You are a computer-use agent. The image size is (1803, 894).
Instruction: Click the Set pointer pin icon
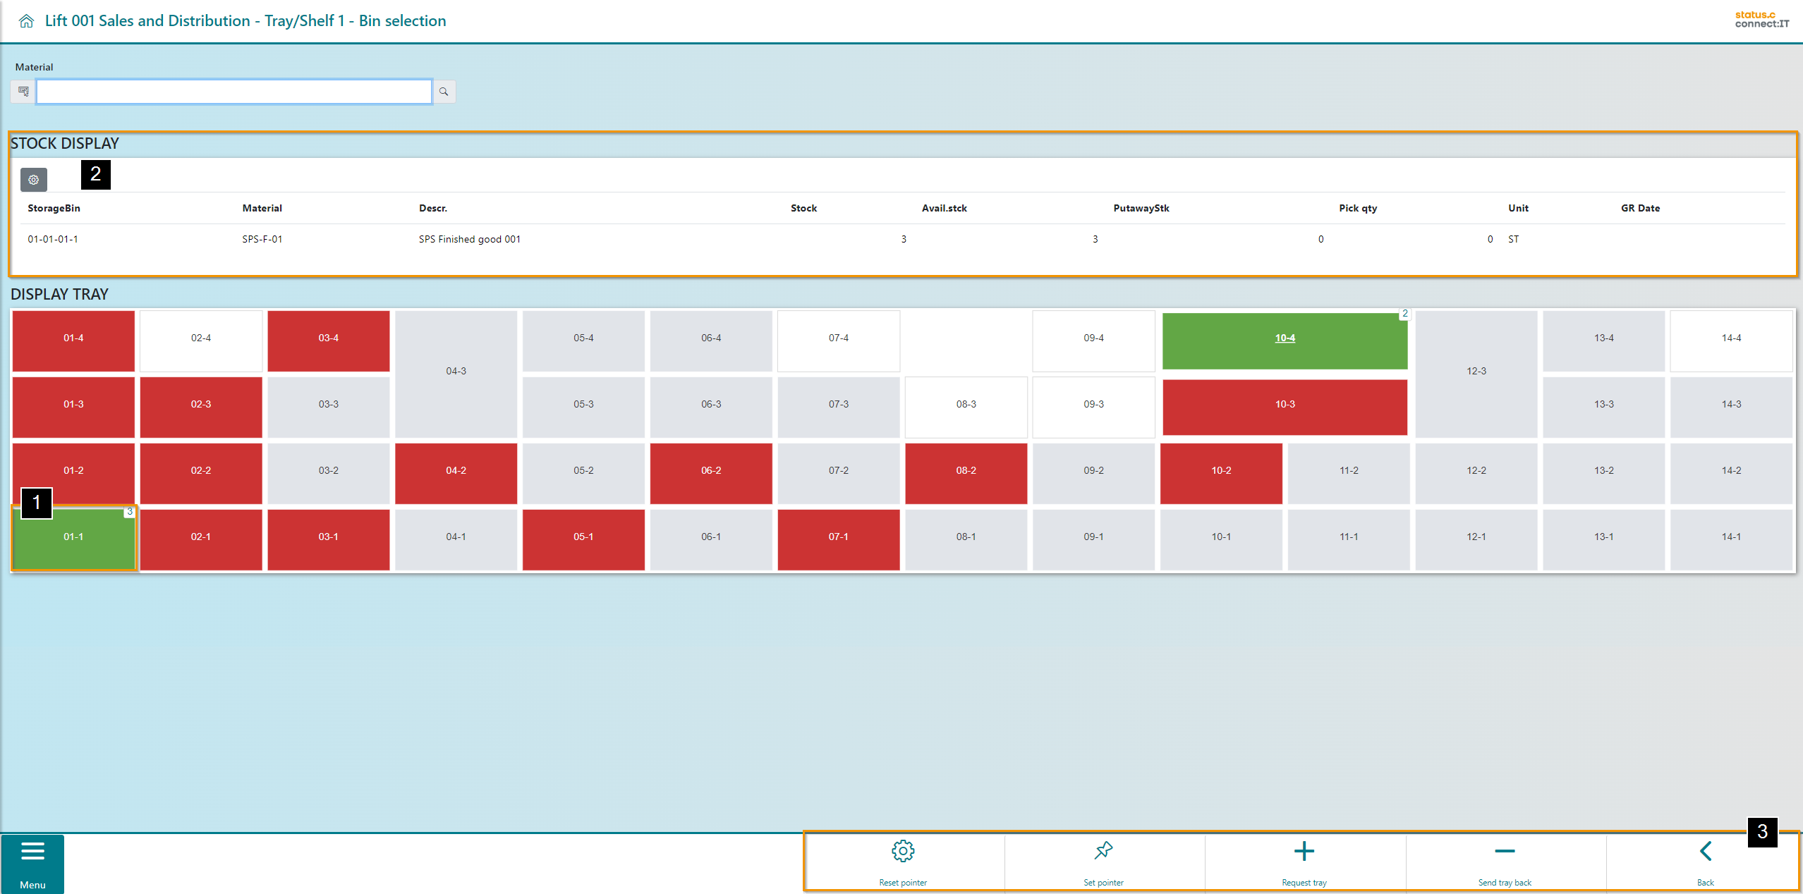pos(1103,852)
